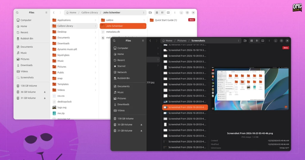The width and height of the screenshot is (305, 160).
Task: Open Downloads in the dark window sidebar
Action: (x=121, y=104)
